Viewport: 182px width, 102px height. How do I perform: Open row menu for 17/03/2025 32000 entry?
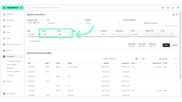[176, 91]
